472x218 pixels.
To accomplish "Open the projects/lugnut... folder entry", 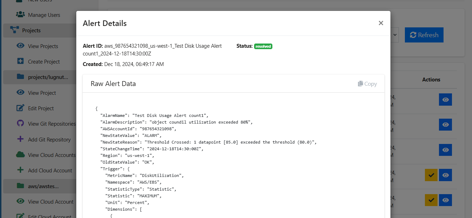I will tap(40, 77).
